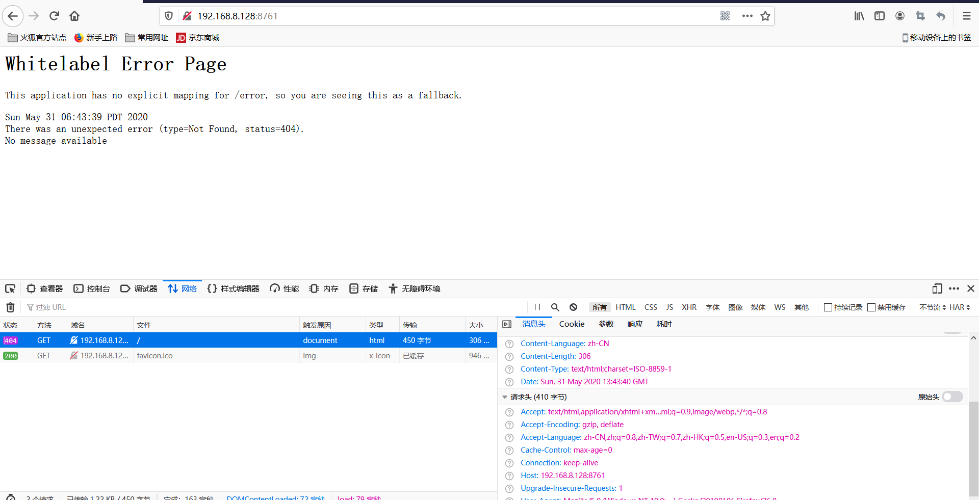Viewport: 979px width, 500px height.
Task: Open 常用网址 bookmark folder
Action: coord(147,38)
